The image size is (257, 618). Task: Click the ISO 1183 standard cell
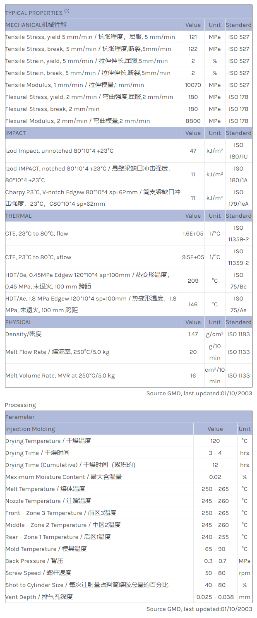(238, 334)
